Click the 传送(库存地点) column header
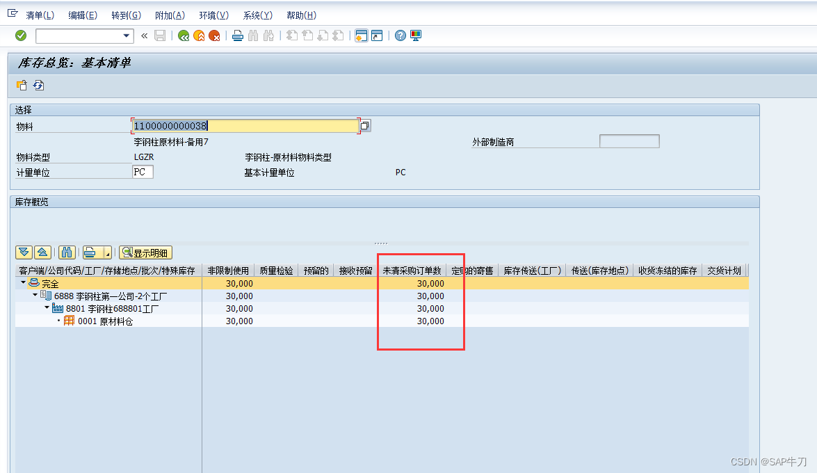The width and height of the screenshot is (817, 473). point(600,271)
